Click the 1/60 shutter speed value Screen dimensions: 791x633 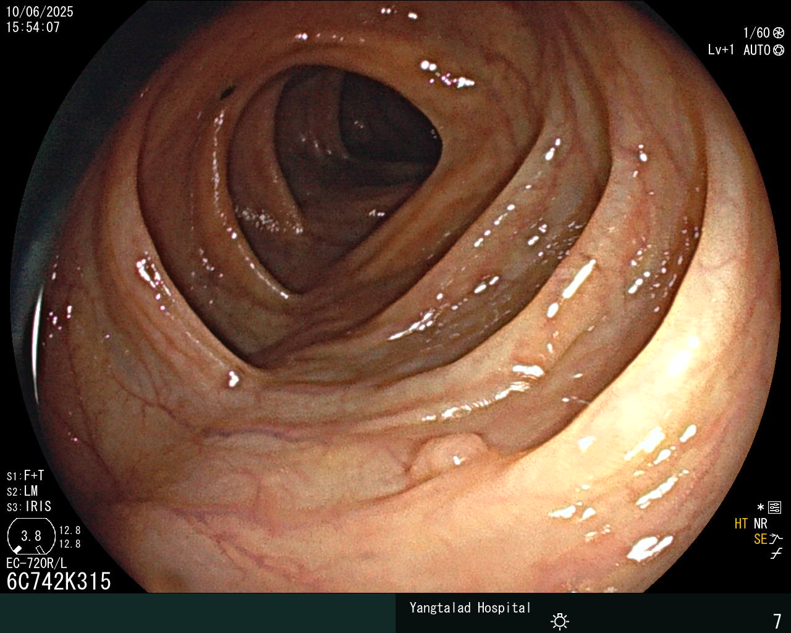756,33
